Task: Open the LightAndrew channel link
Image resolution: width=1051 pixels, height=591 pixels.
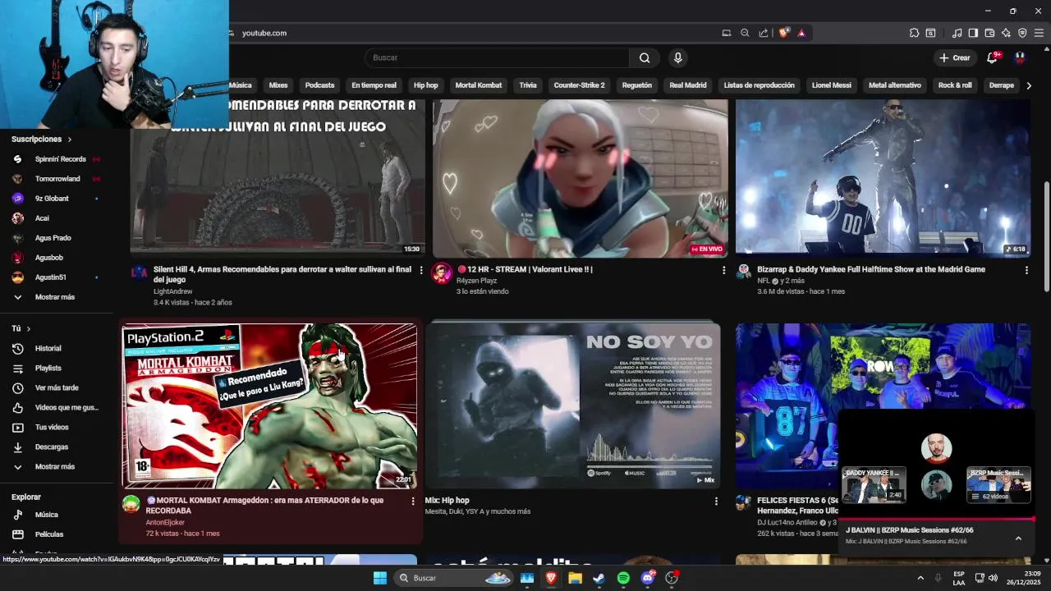Action: tap(172, 291)
